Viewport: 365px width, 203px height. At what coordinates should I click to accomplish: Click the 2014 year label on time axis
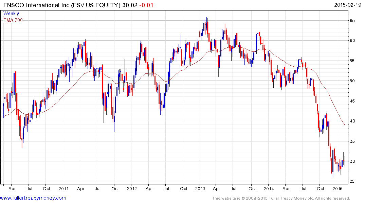point(269,188)
